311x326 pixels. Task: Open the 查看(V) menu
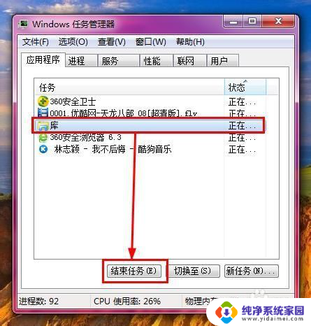pos(112,42)
